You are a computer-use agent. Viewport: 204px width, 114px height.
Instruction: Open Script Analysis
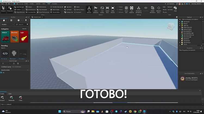point(31,9)
